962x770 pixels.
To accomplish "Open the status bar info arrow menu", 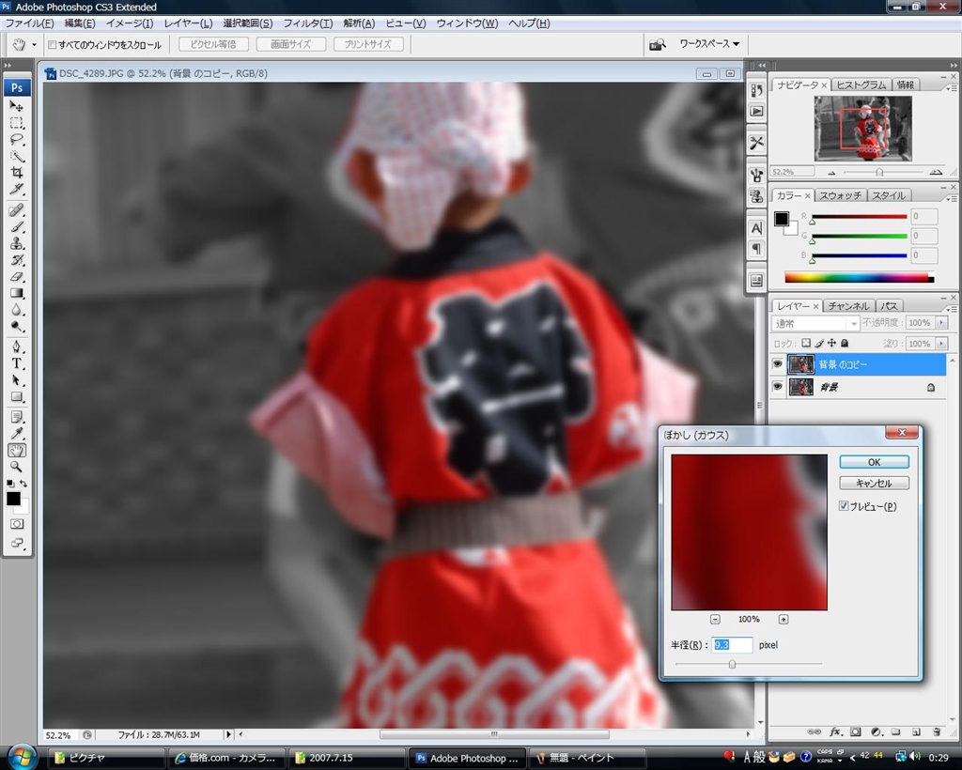I will [228, 733].
